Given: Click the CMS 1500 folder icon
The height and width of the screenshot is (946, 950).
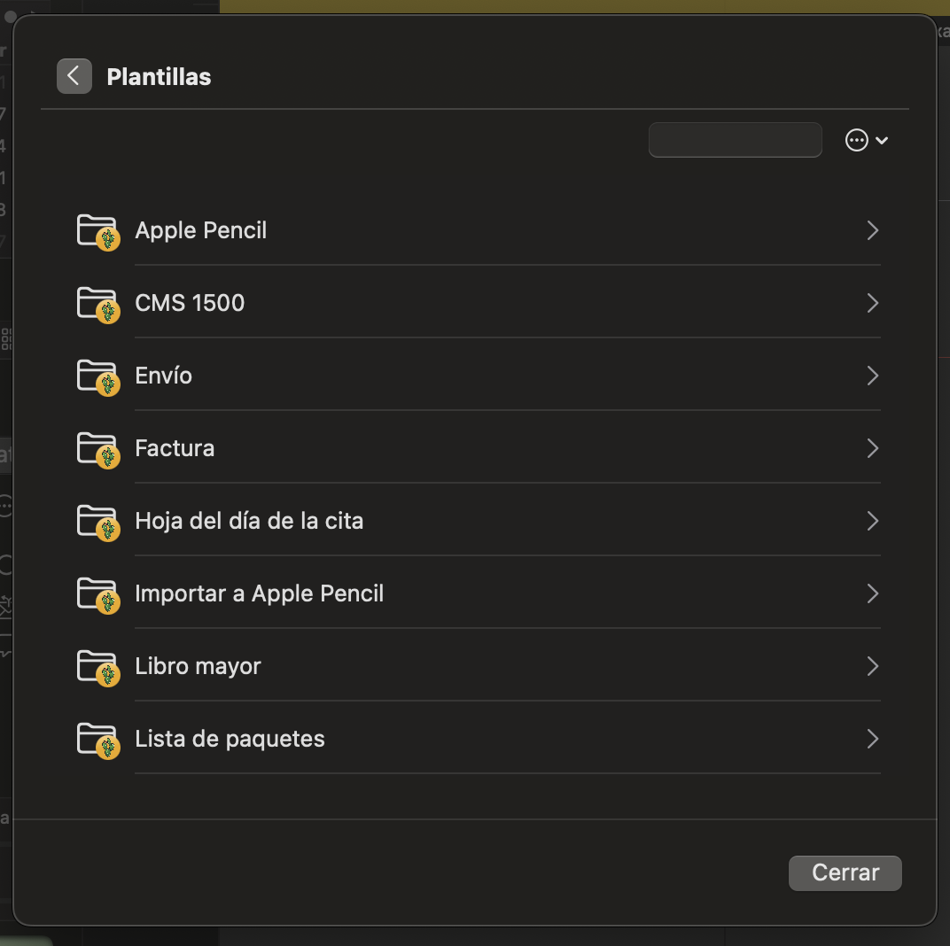Looking at the screenshot, I should click(98, 305).
